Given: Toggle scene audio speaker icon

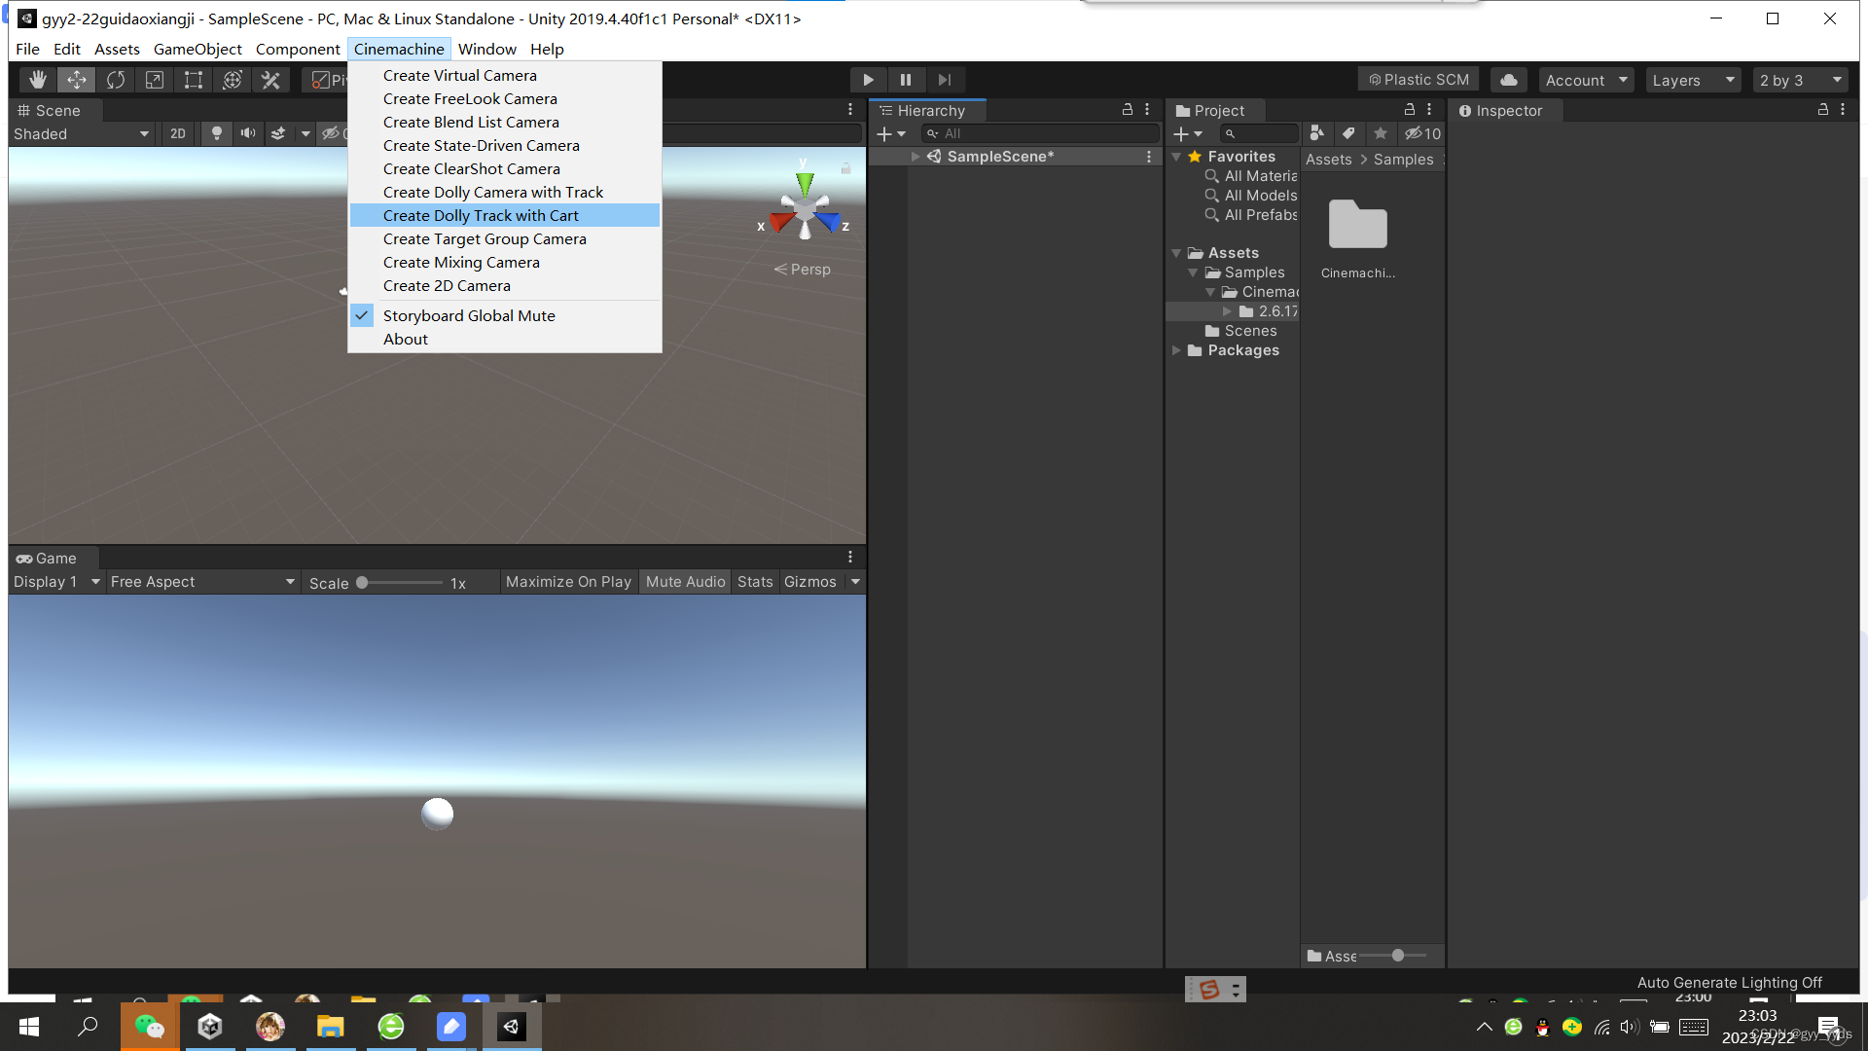Looking at the screenshot, I should (x=248, y=133).
